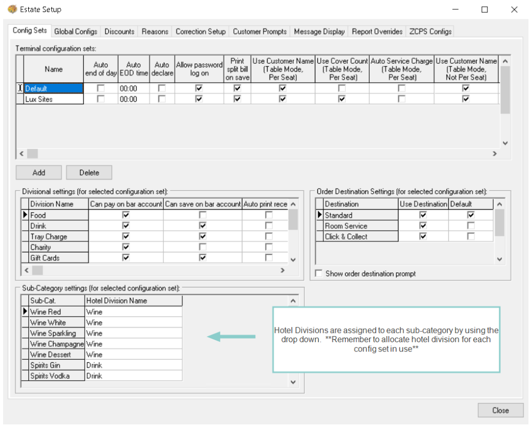Click scroll-up arrow in Order Destination list
530x427 pixels.
499,205
